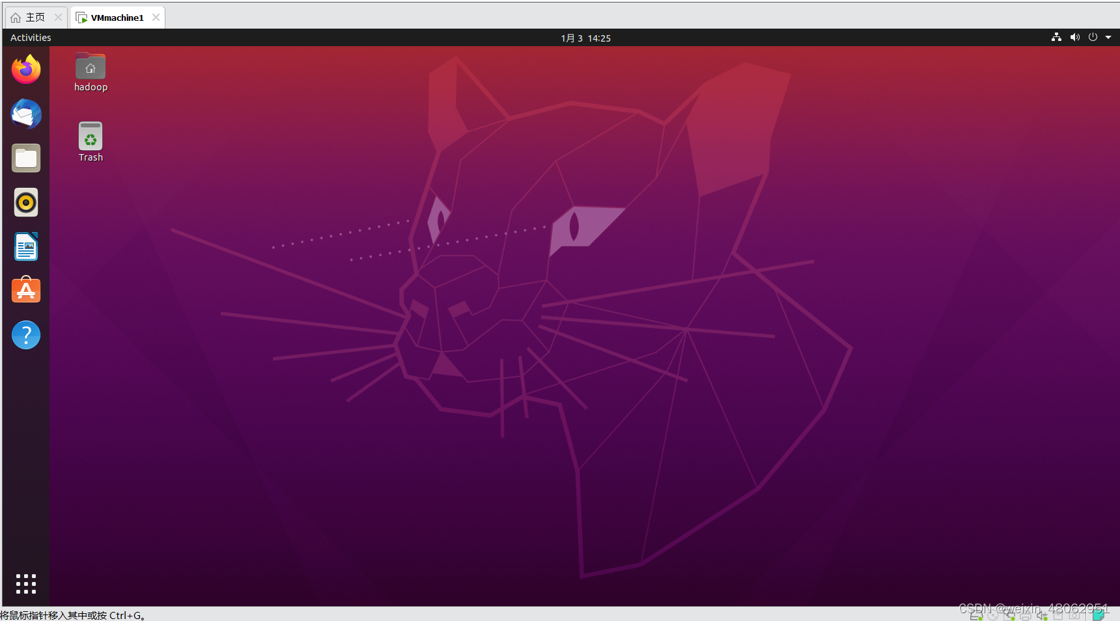This screenshot has width=1120, height=621.
Task: Launch Firefox from the Ubuntu dock
Action: point(26,70)
